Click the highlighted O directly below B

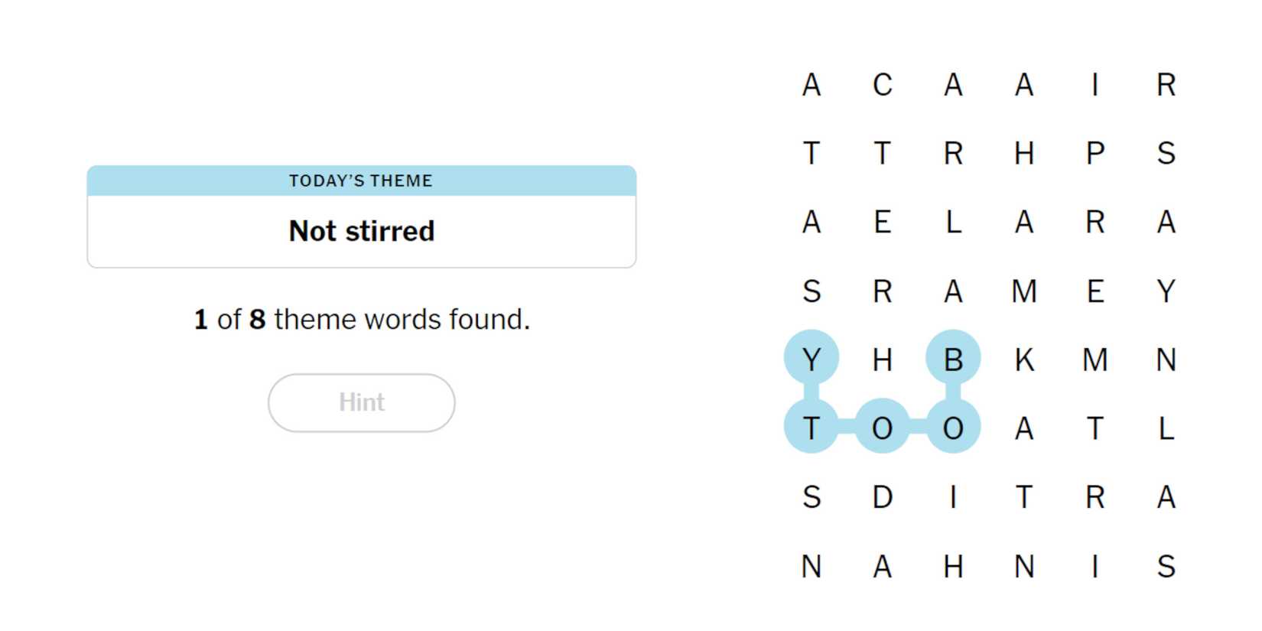coord(953,428)
